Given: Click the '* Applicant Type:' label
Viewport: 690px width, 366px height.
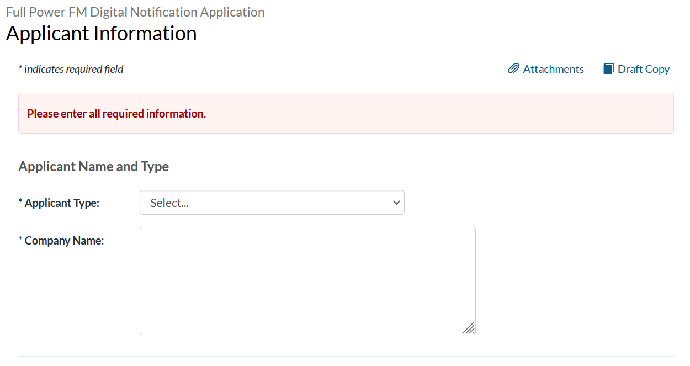Looking at the screenshot, I should click(62, 203).
